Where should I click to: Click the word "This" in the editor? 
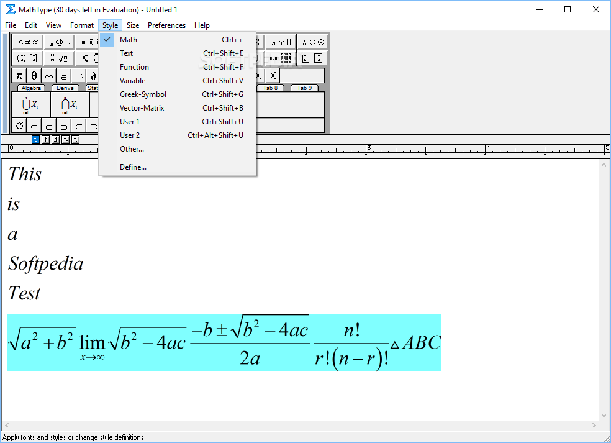click(25, 174)
